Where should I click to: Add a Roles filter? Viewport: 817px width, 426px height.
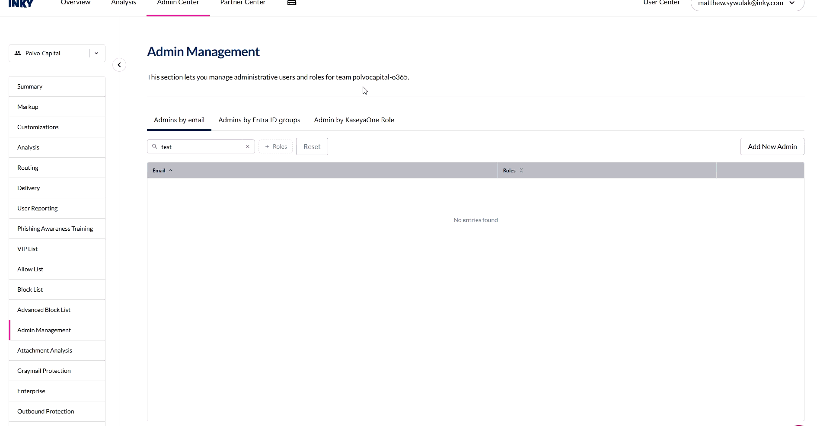point(276,146)
